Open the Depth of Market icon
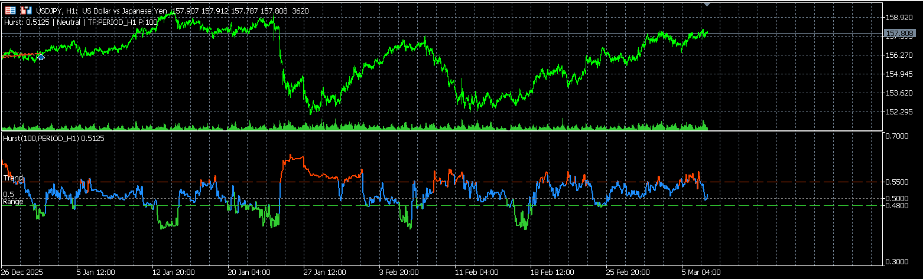Viewport: 923px width, 279px height. click(25, 11)
